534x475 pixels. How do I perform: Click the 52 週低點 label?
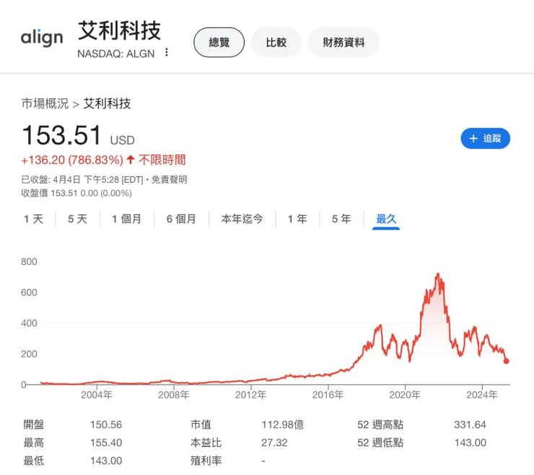pyautogui.click(x=380, y=443)
